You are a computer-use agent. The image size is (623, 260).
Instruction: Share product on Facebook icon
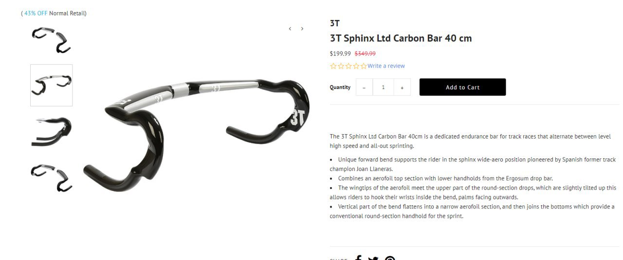pos(358,258)
